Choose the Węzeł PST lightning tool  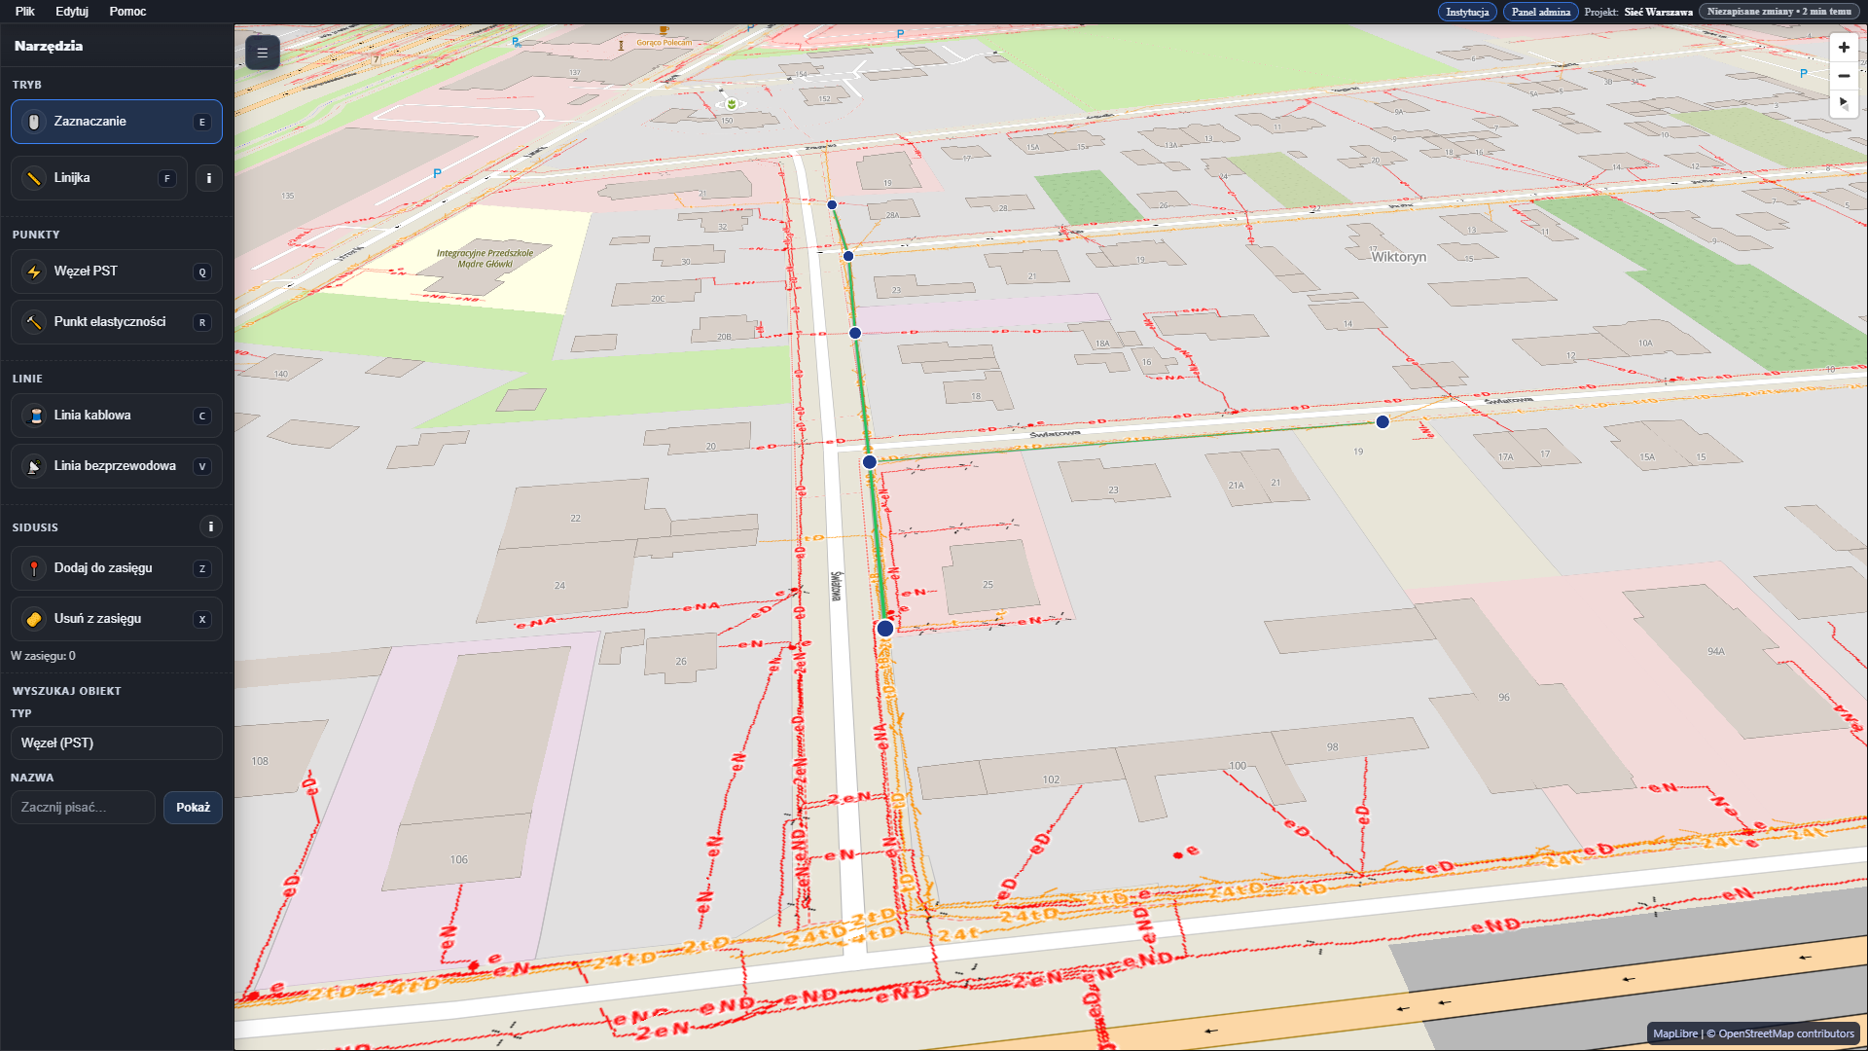click(116, 272)
